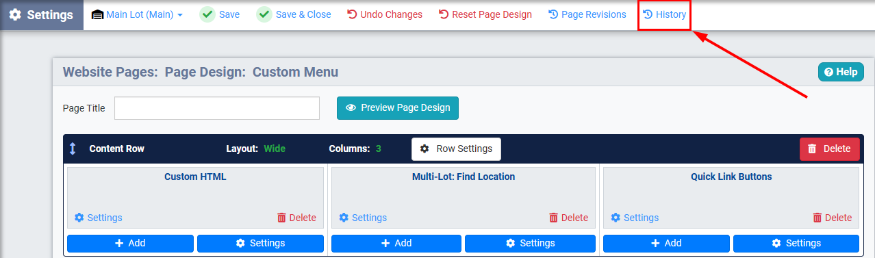This screenshot has height=258, width=875.
Task: Open the History link
Action: click(x=665, y=14)
